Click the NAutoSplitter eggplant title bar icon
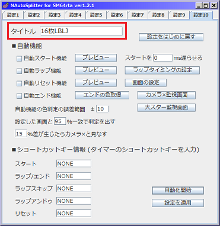The width and height of the screenshot is (220, 226). (x=5, y=5)
